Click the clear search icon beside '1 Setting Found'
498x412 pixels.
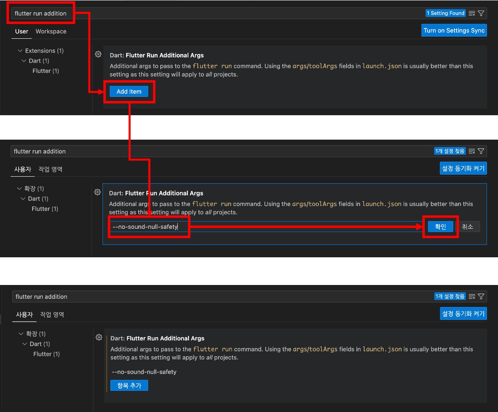tap(472, 13)
